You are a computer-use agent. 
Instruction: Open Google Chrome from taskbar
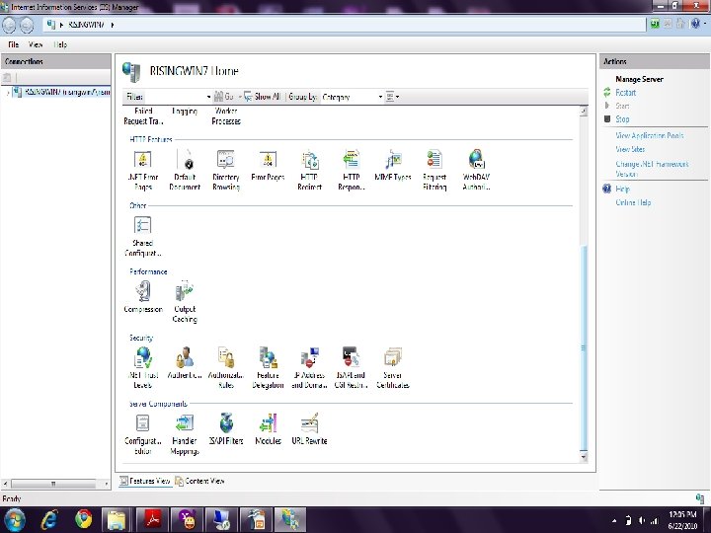pos(83,519)
